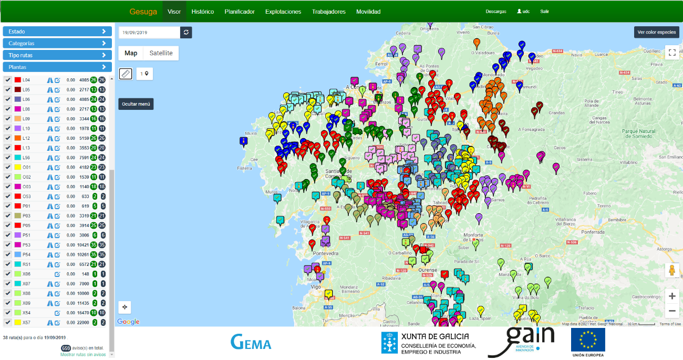Zoom out on the map

[x=672, y=311]
